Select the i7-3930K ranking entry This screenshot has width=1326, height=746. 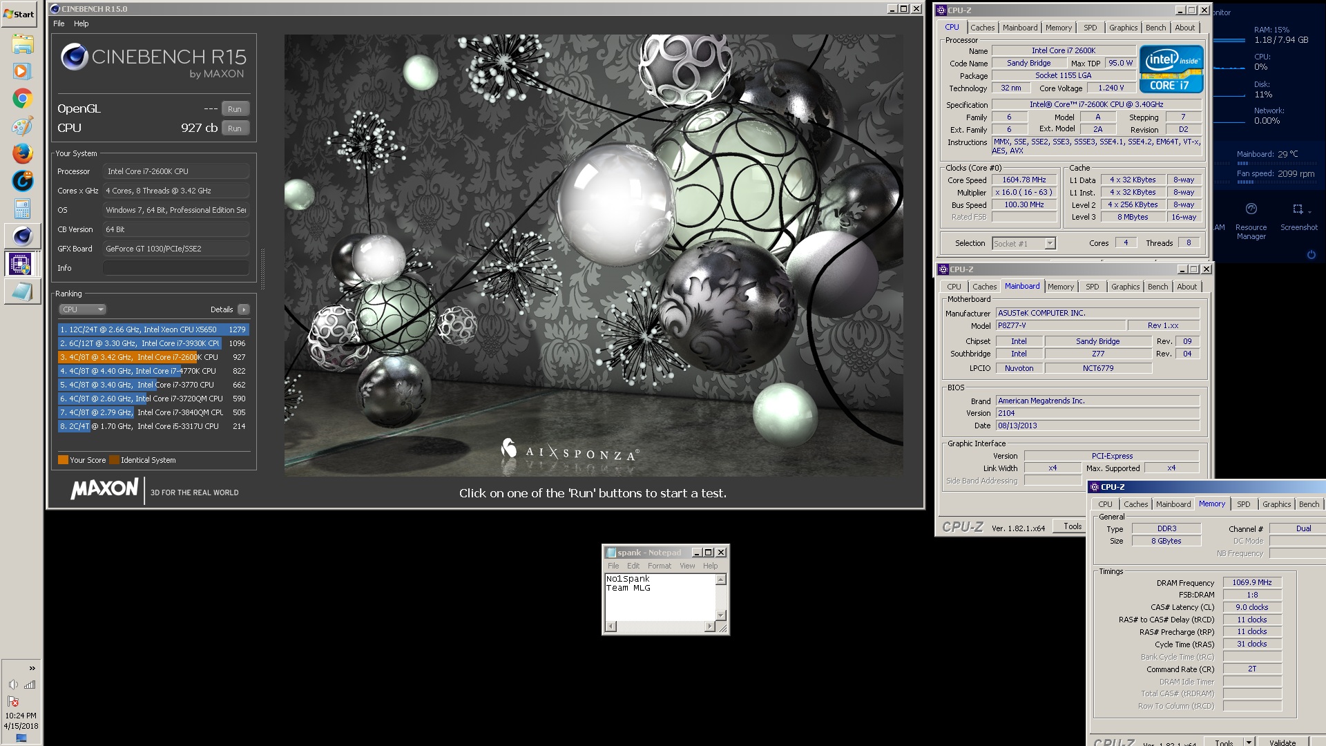pyautogui.click(x=153, y=343)
